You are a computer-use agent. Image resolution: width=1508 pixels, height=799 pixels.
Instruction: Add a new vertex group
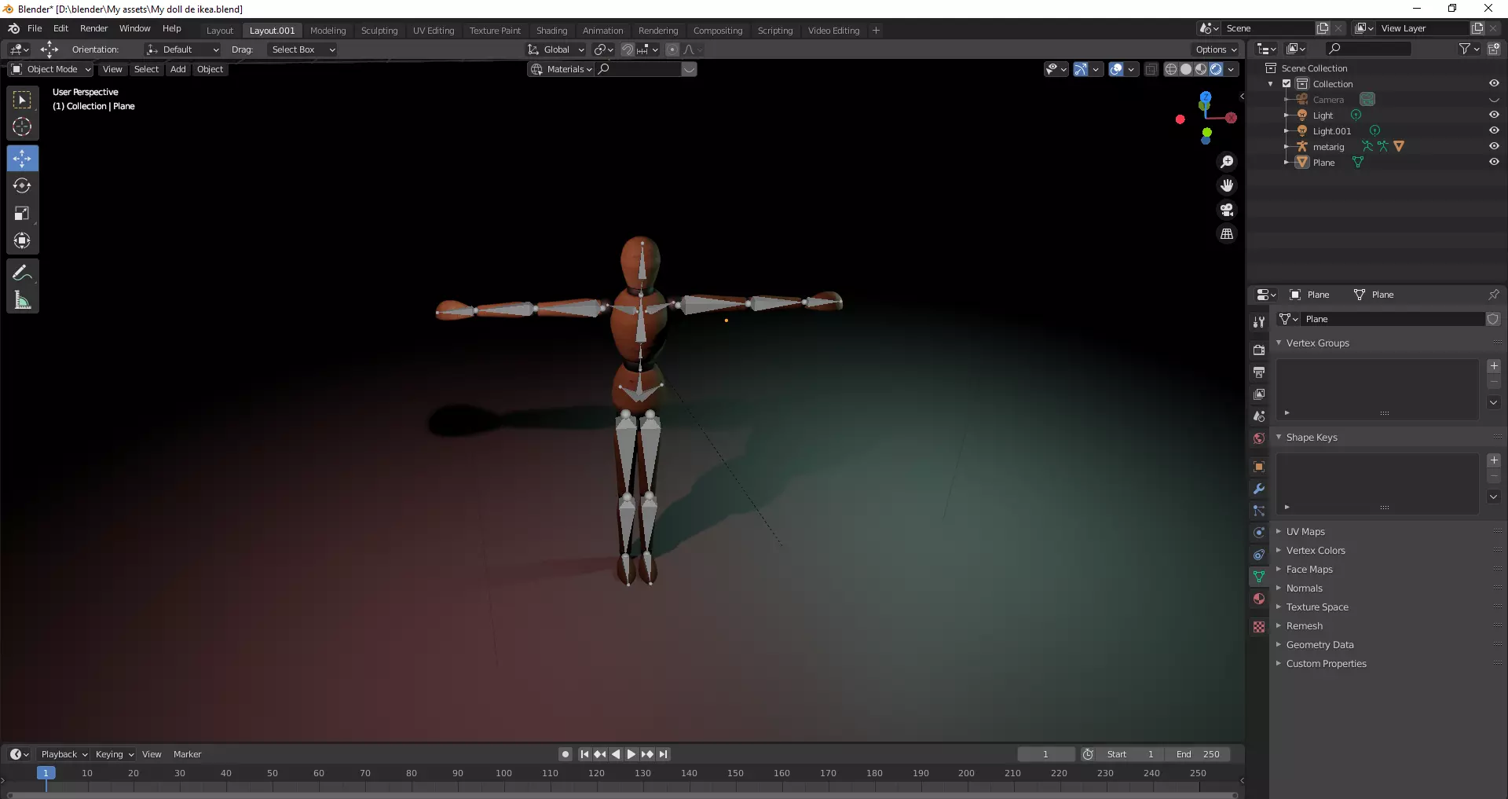click(x=1494, y=366)
